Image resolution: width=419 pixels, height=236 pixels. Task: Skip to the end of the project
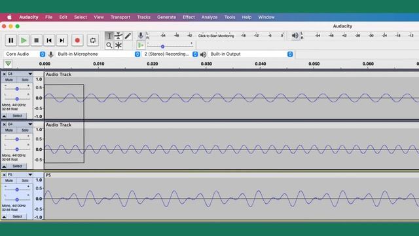tap(62, 41)
